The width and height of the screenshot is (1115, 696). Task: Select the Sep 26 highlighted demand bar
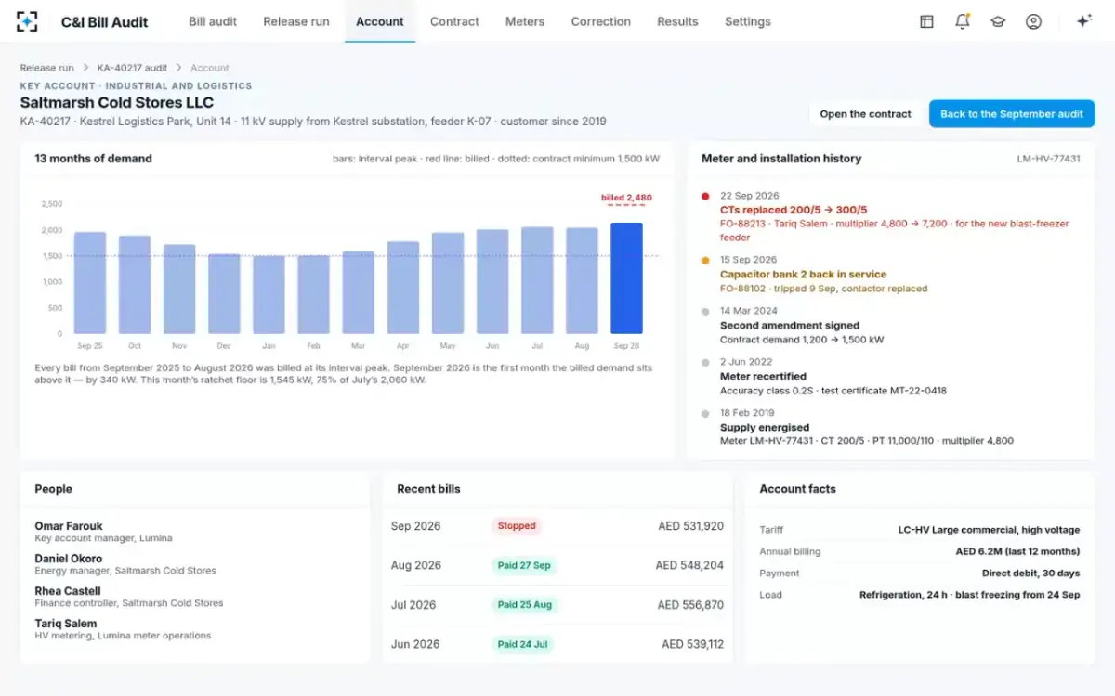(x=626, y=277)
